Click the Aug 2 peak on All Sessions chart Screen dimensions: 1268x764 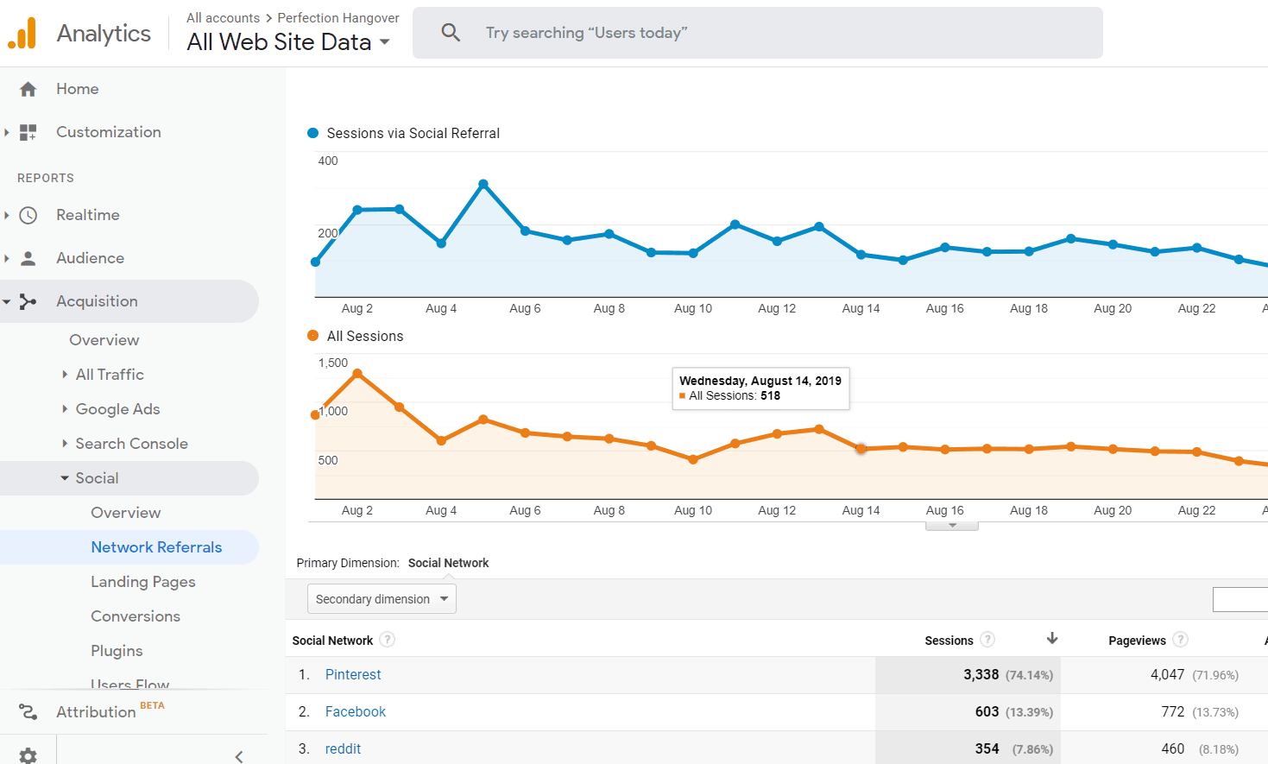click(x=357, y=374)
